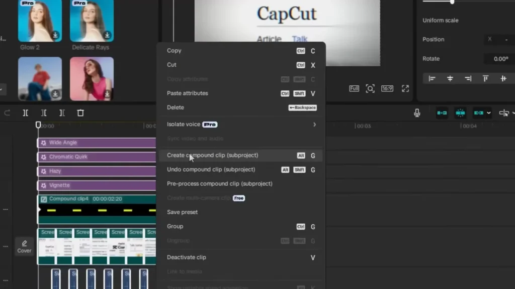Image resolution: width=515 pixels, height=289 pixels.
Task: Select the Chromatic Quirk effect clip
Action: [97, 157]
